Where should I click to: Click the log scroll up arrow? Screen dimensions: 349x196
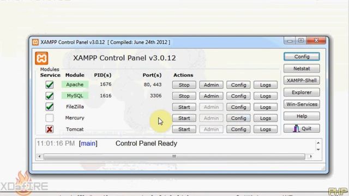click(x=318, y=143)
